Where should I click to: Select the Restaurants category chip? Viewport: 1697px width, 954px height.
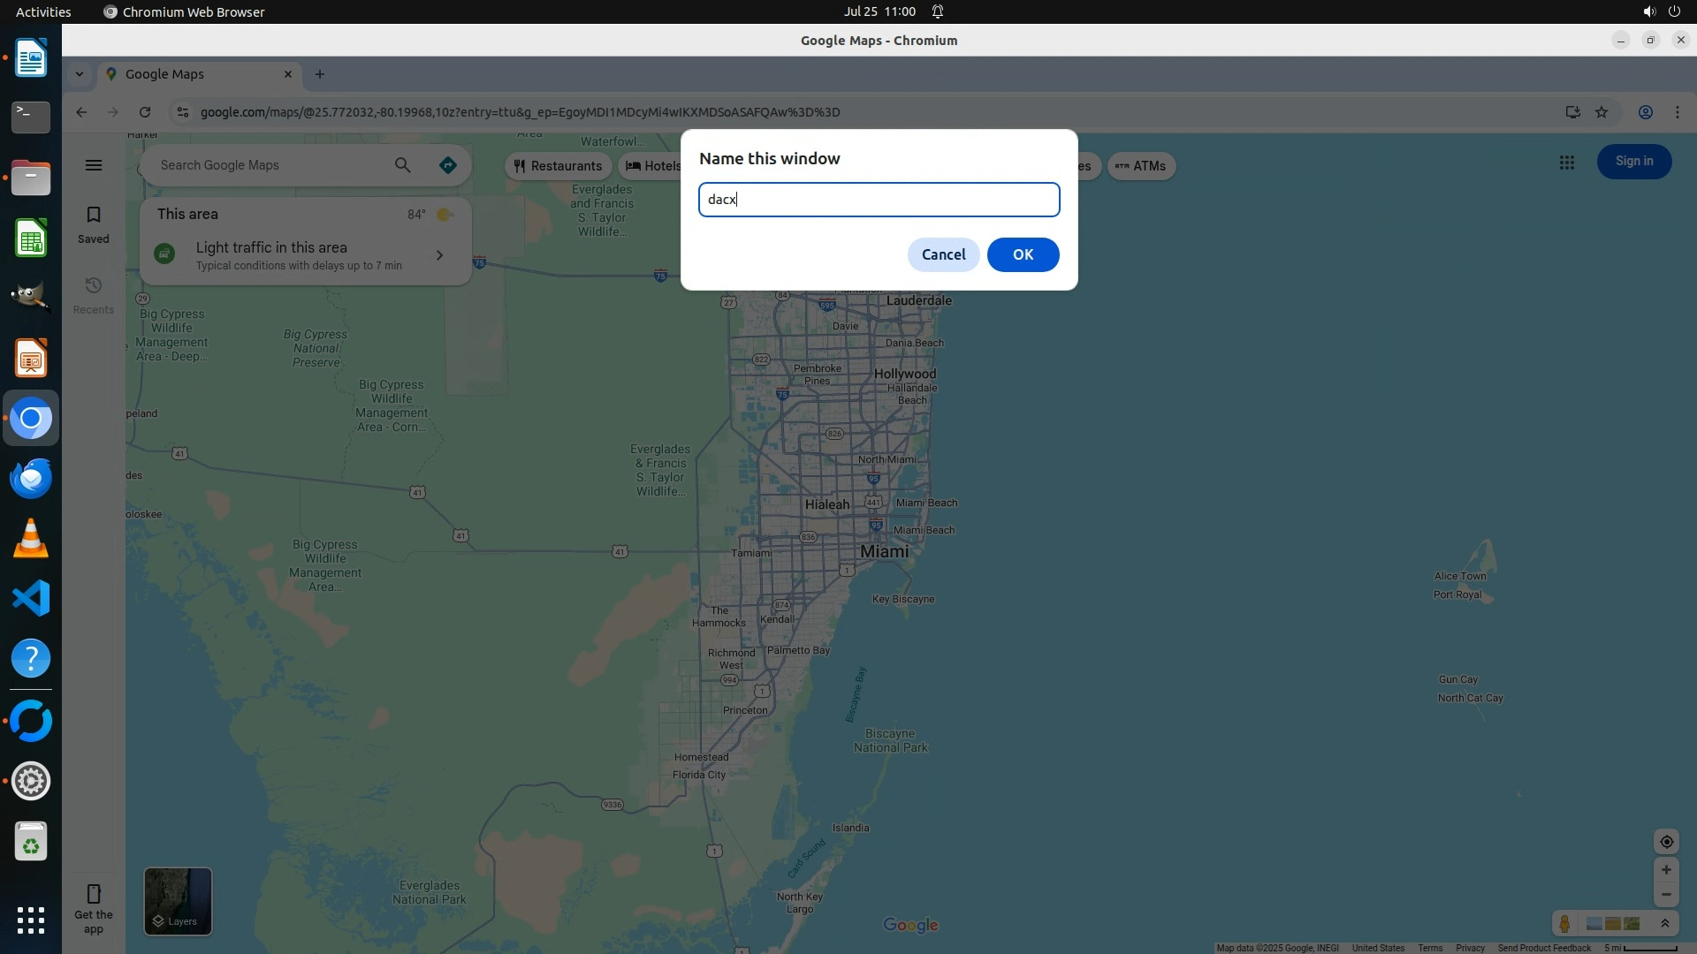pyautogui.click(x=558, y=166)
